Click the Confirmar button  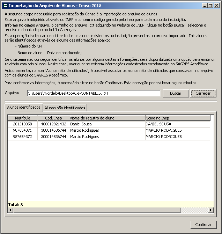point(203,225)
